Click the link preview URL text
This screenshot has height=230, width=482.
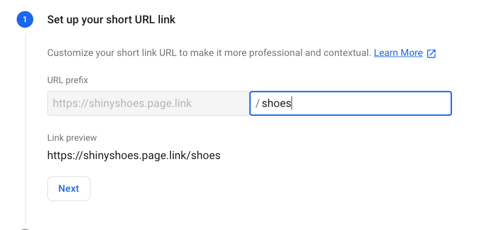tap(134, 156)
